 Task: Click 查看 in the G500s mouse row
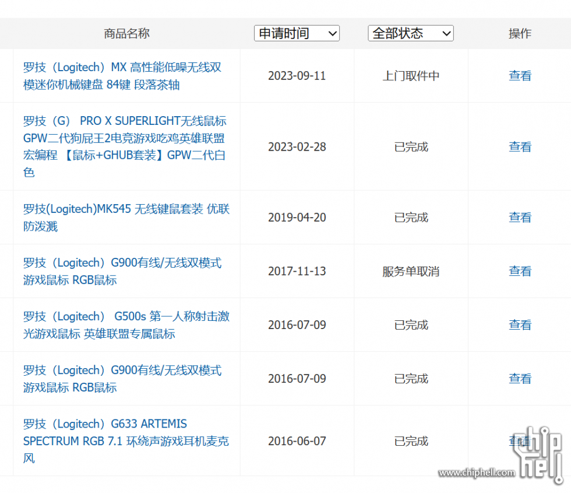520,325
